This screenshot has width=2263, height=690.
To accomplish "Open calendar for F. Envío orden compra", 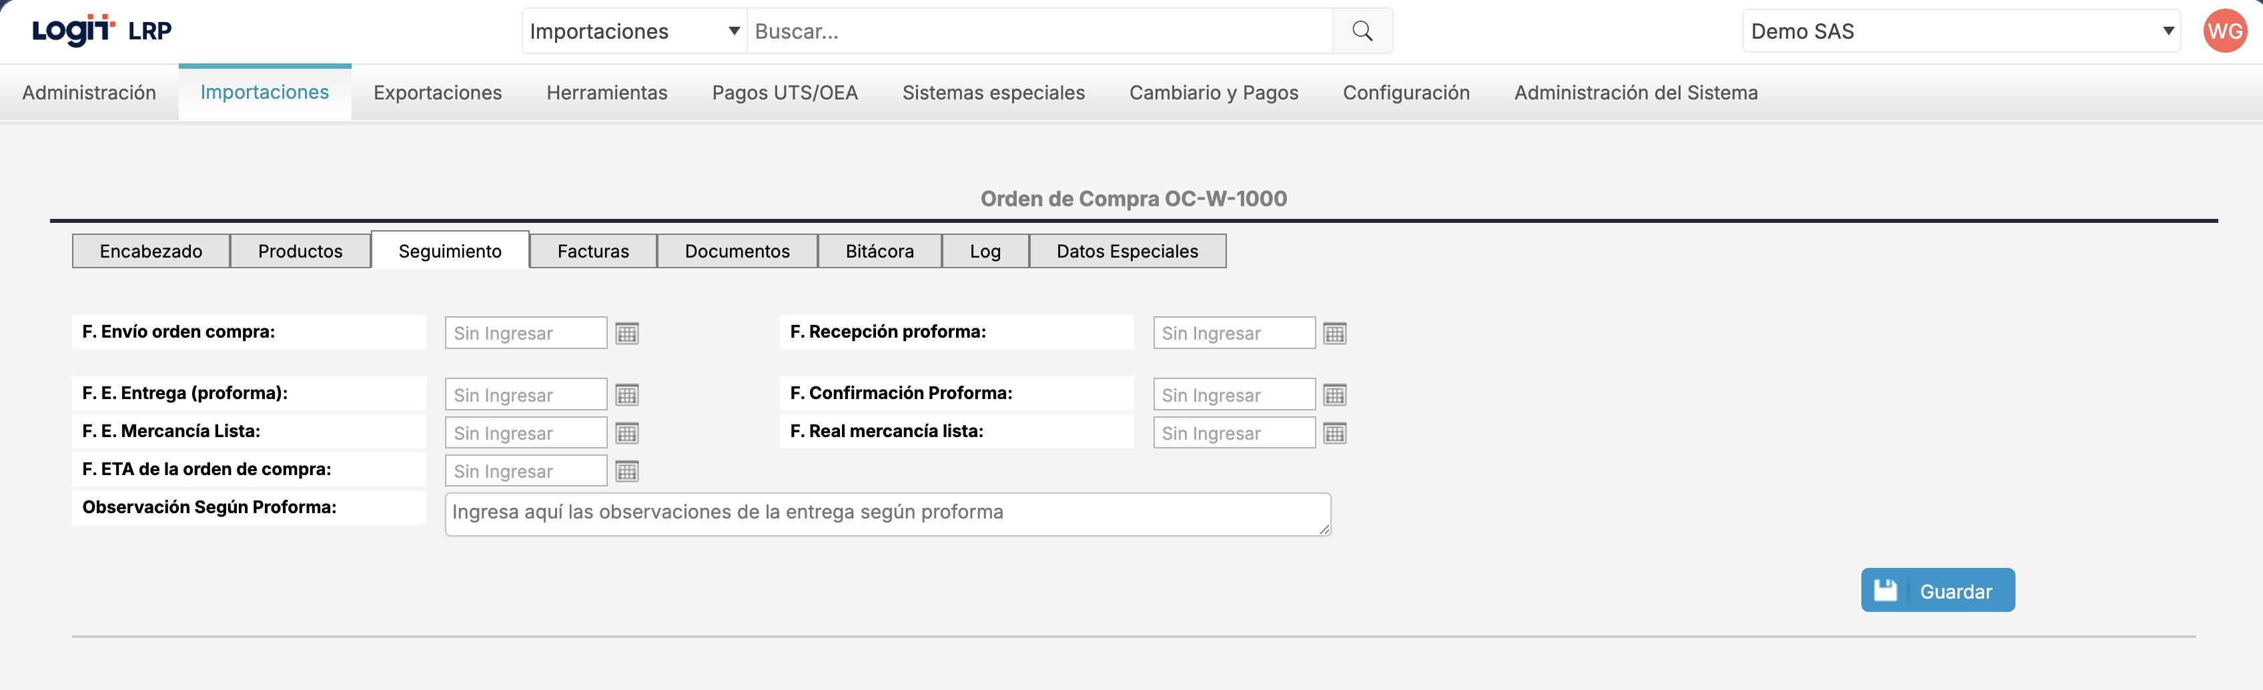I will [626, 333].
